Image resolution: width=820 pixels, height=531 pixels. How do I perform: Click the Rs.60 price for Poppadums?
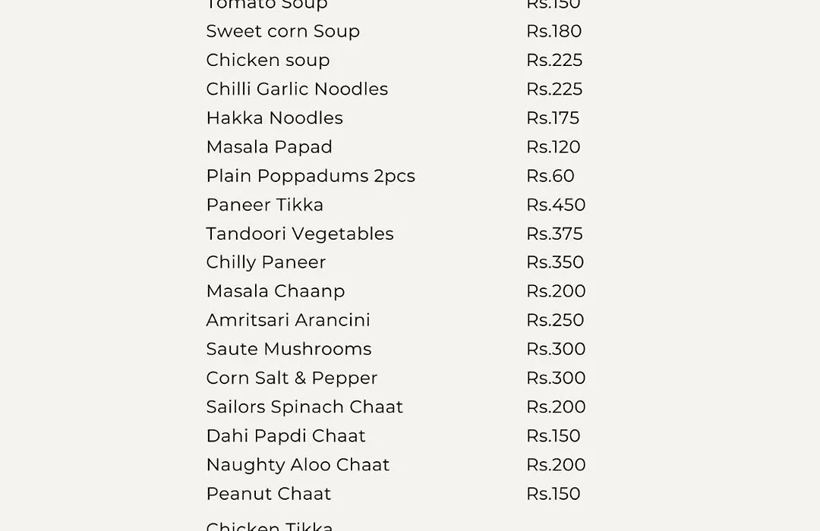pyautogui.click(x=550, y=176)
